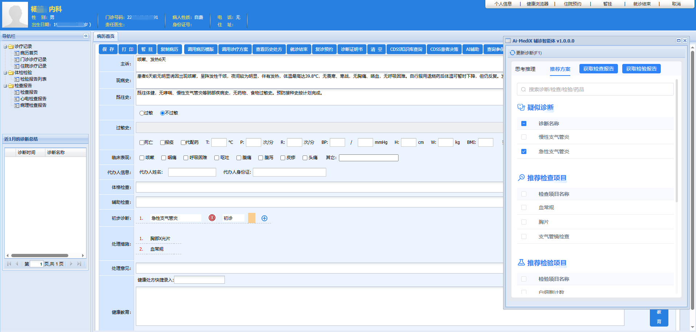Check the 慢性支气管炎 diagnosis checkbox
This screenshot has width=696, height=332.
click(x=523, y=137)
